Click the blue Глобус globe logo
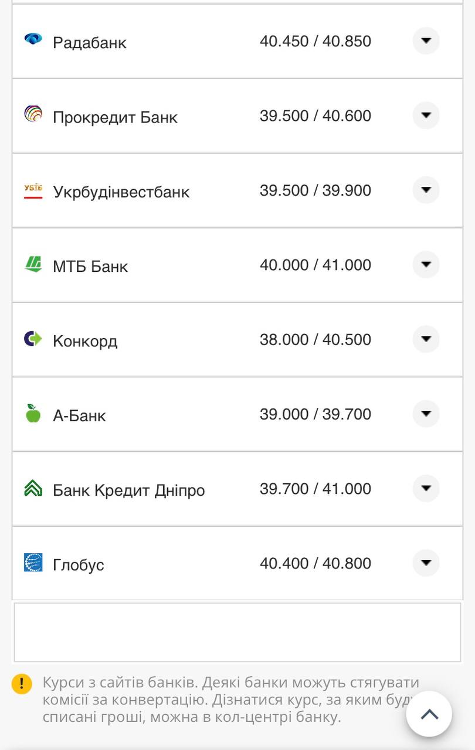Screen dimensions: 475x750 point(34,563)
